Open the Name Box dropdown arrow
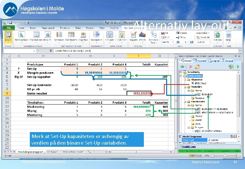The image size is (245, 169). (x=34, y=51)
